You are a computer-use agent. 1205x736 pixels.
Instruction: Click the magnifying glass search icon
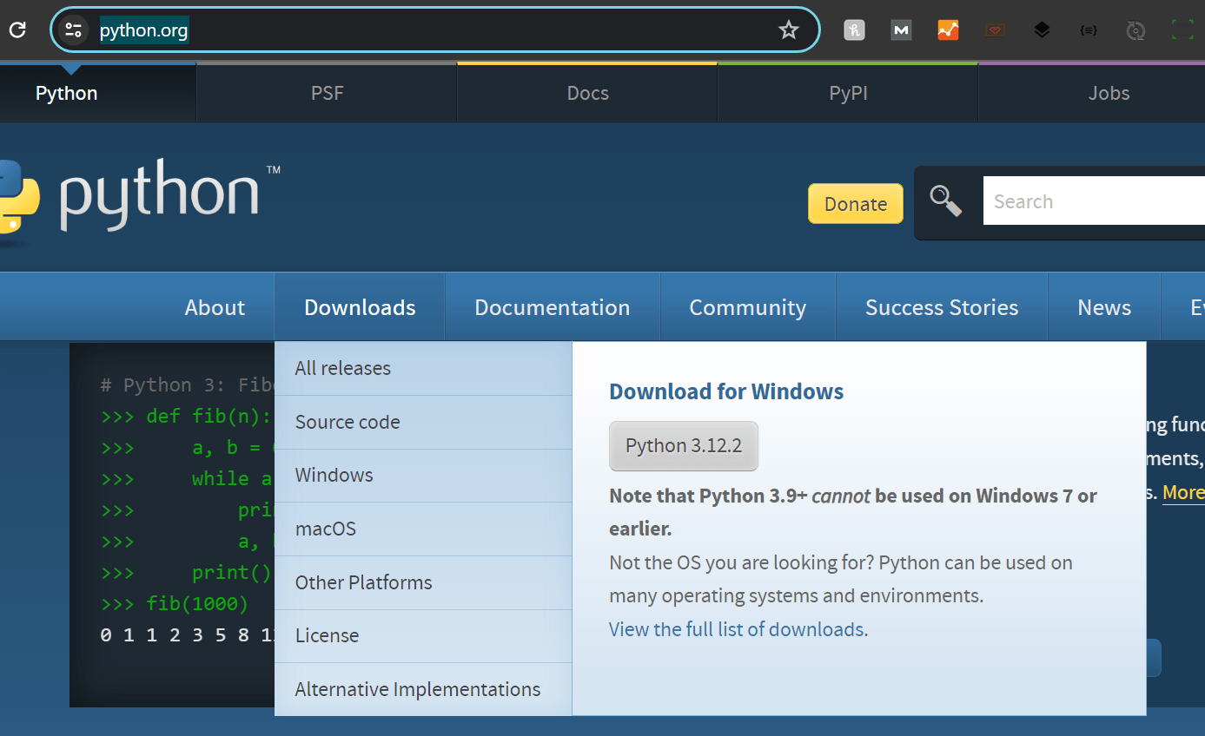(x=946, y=200)
